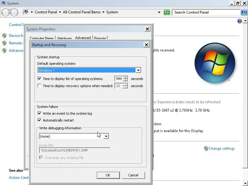The height and width of the screenshot is (186, 248).
Task: Click the green Refresh icon
Action: 167,12
